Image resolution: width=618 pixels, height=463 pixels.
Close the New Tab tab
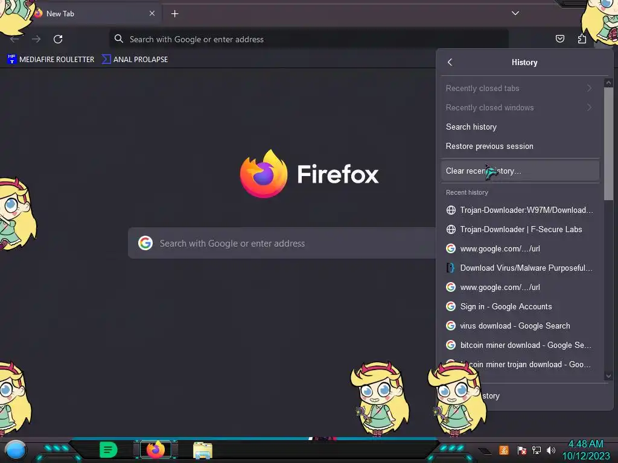point(151,13)
